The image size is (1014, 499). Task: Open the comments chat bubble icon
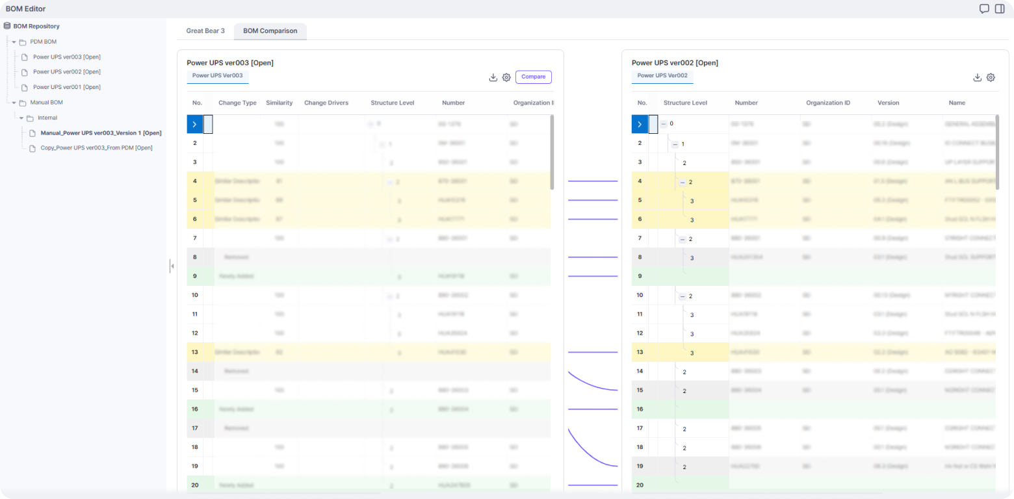(984, 9)
